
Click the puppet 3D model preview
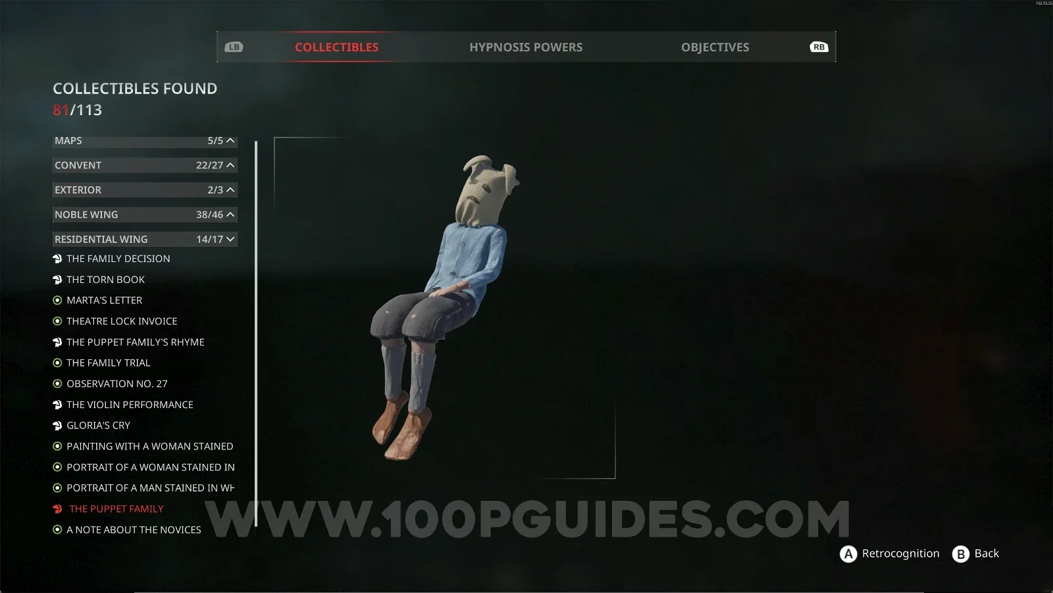pyautogui.click(x=445, y=308)
